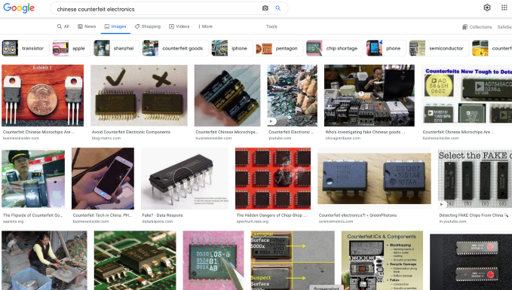512x290 pixels.
Task: Open chicagotribune man at electronics stall image
Action: 369,95
